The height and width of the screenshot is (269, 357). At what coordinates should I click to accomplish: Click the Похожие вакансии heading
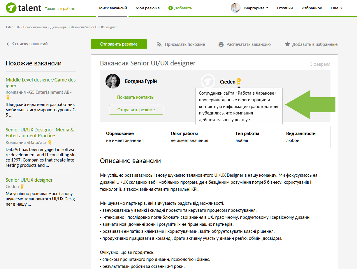point(34,63)
